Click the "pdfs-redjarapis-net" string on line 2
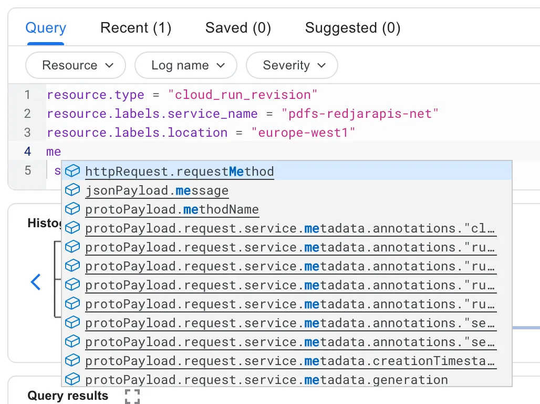 click(x=360, y=114)
